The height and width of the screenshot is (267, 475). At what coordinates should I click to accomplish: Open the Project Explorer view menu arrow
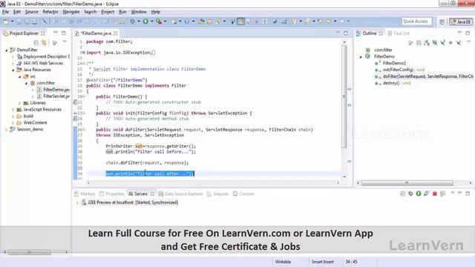(65, 42)
